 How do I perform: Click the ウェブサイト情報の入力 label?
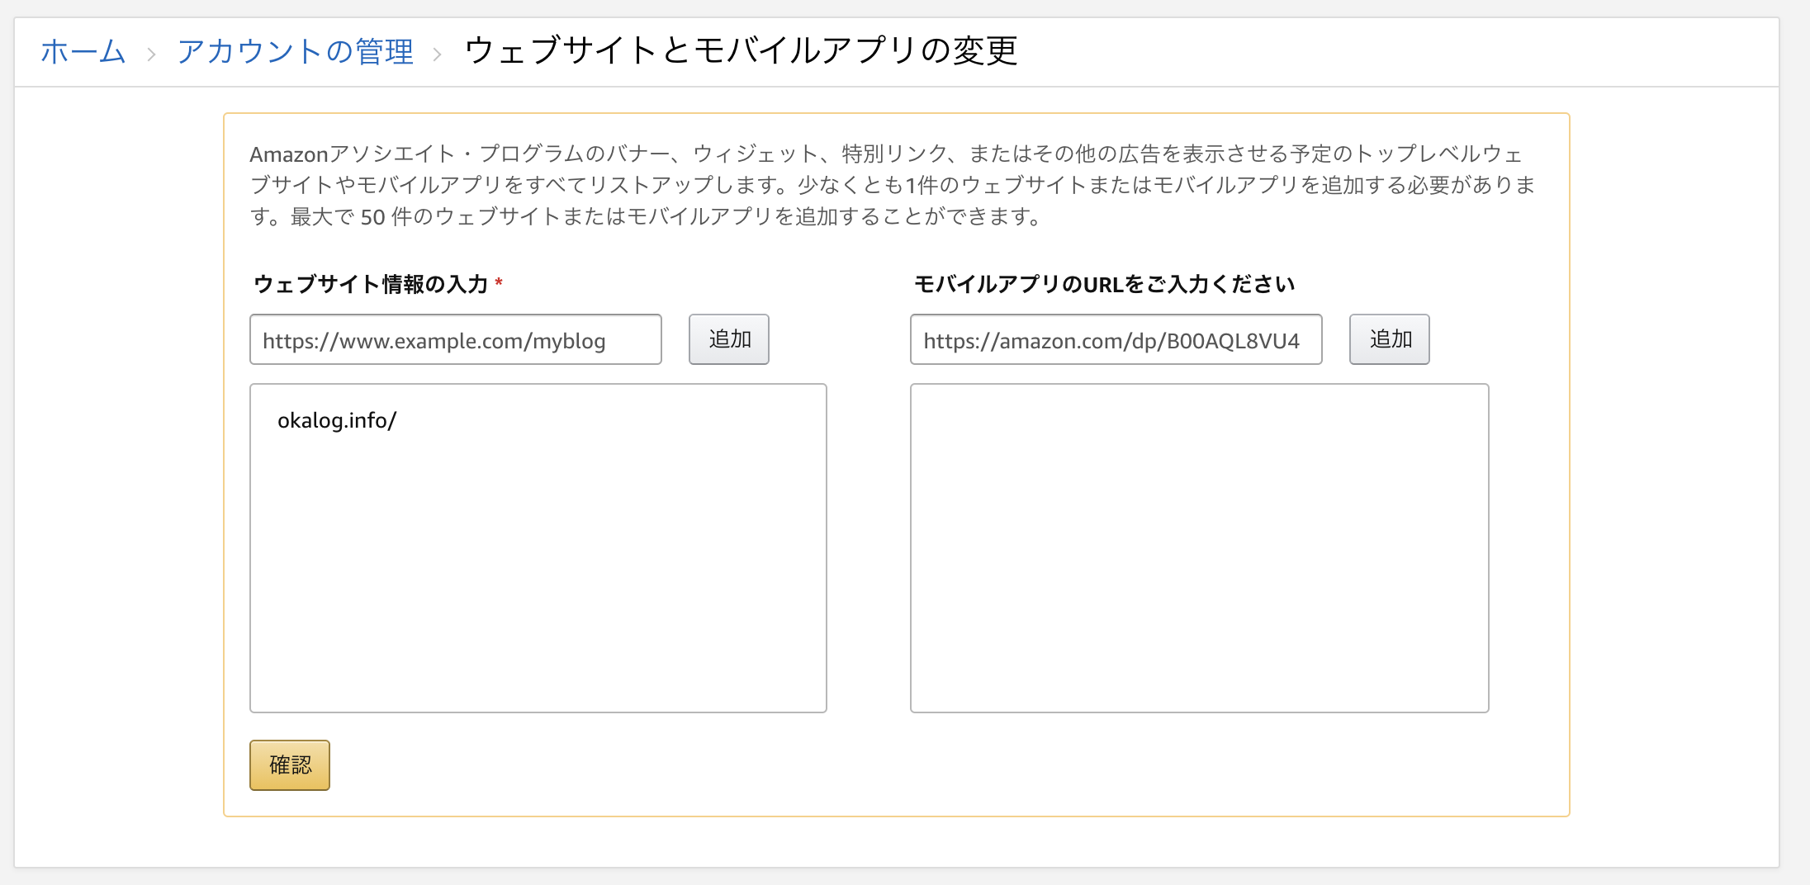[x=371, y=284]
